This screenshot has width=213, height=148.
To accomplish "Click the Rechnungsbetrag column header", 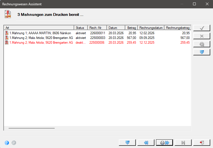I will coord(178,28).
